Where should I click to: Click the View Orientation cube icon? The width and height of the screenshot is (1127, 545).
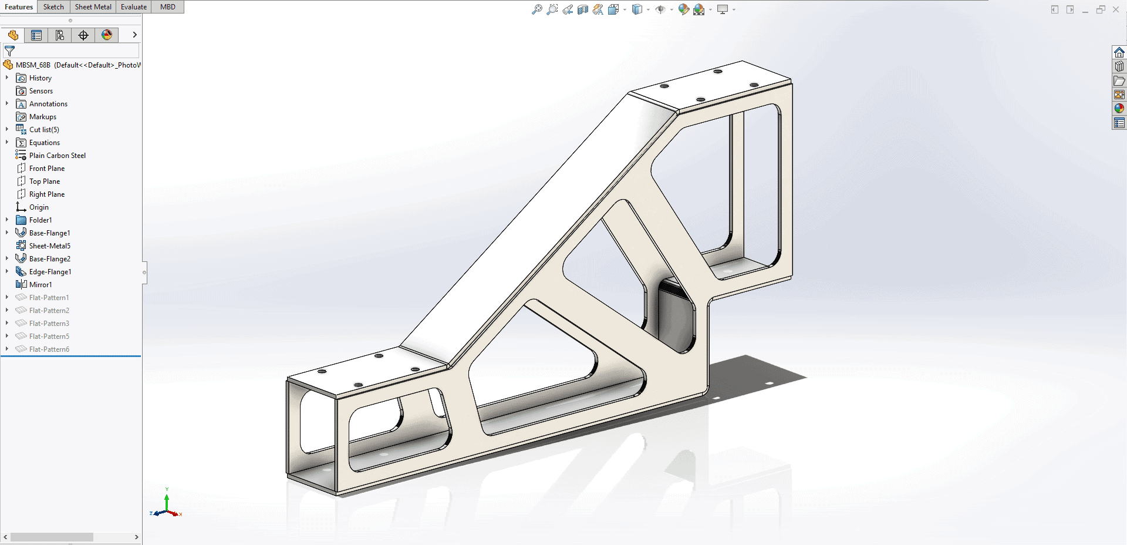[613, 9]
